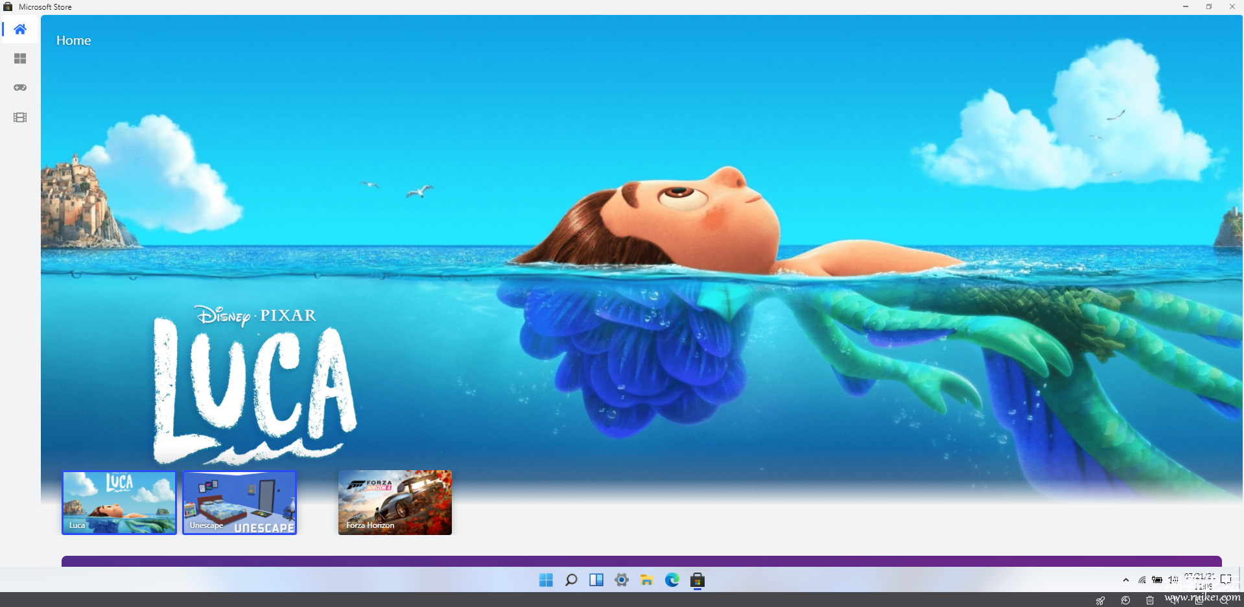This screenshot has width=1244, height=607.
Task: Select the Luca thumbnail
Action: pyautogui.click(x=119, y=503)
